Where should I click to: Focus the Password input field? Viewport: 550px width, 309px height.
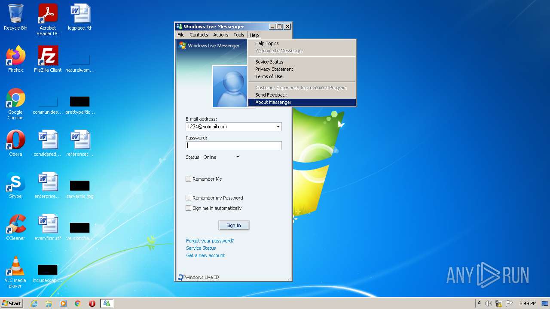pos(234,145)
